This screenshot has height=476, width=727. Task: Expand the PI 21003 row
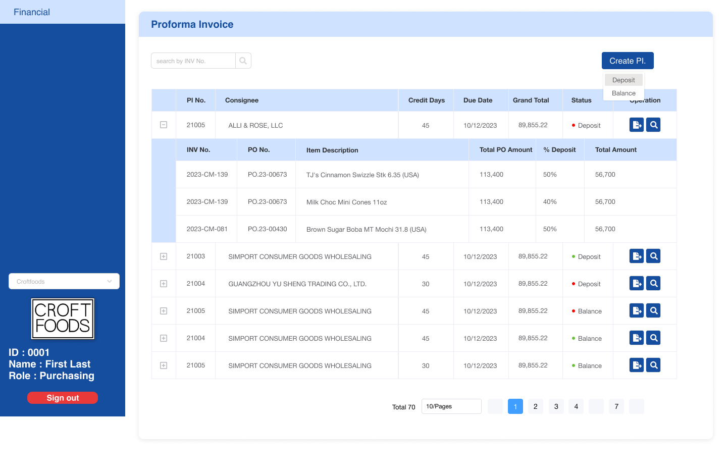[164, 256]
